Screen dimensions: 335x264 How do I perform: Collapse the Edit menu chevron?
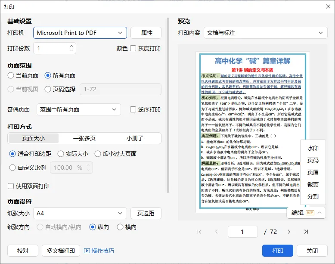[x=319, y=213]
